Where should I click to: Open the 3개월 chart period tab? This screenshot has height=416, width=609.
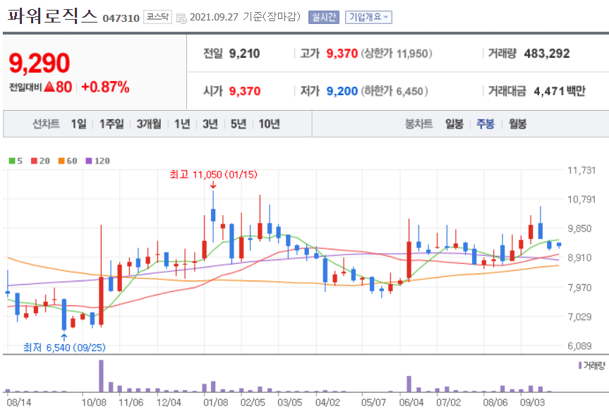click(147, 123)
